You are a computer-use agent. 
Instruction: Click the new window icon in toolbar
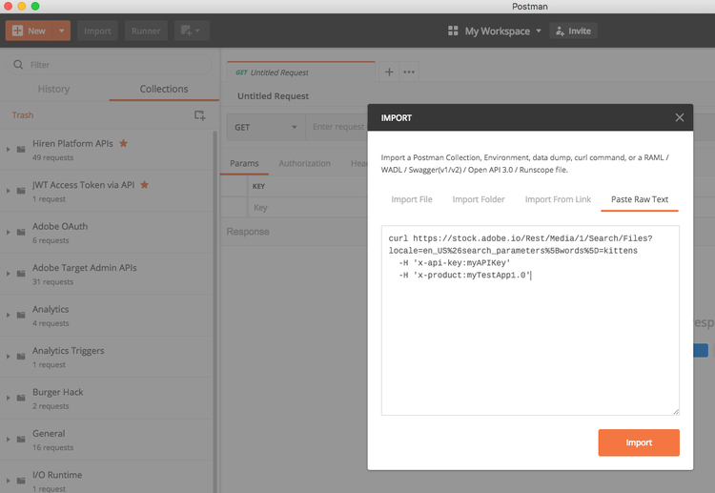(x=188, y=31)
